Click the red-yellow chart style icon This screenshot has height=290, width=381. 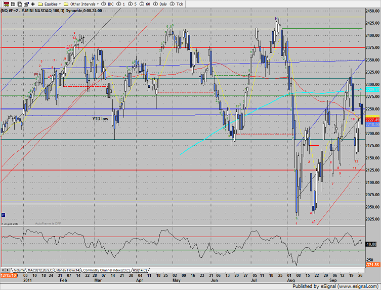pyautogui.click(x=6, y=4)
